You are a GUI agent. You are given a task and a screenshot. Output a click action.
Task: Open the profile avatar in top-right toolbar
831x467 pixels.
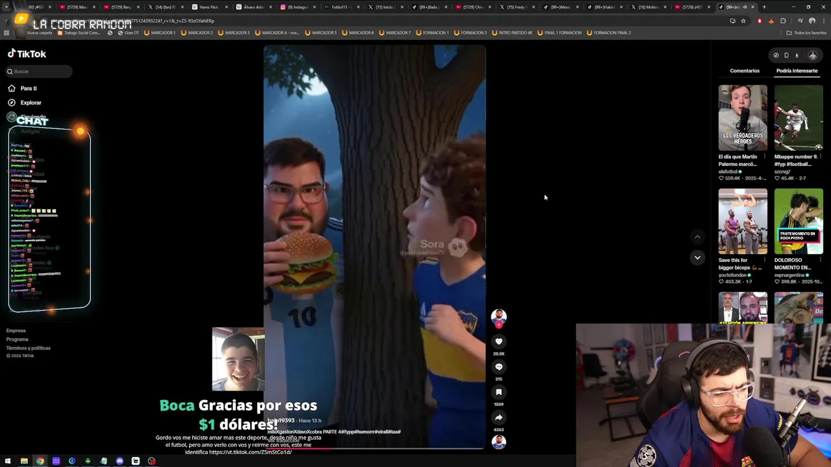[x=812, y=56]
